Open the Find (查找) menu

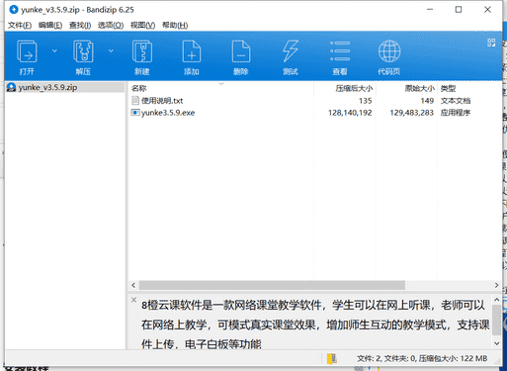click(80, 25)
